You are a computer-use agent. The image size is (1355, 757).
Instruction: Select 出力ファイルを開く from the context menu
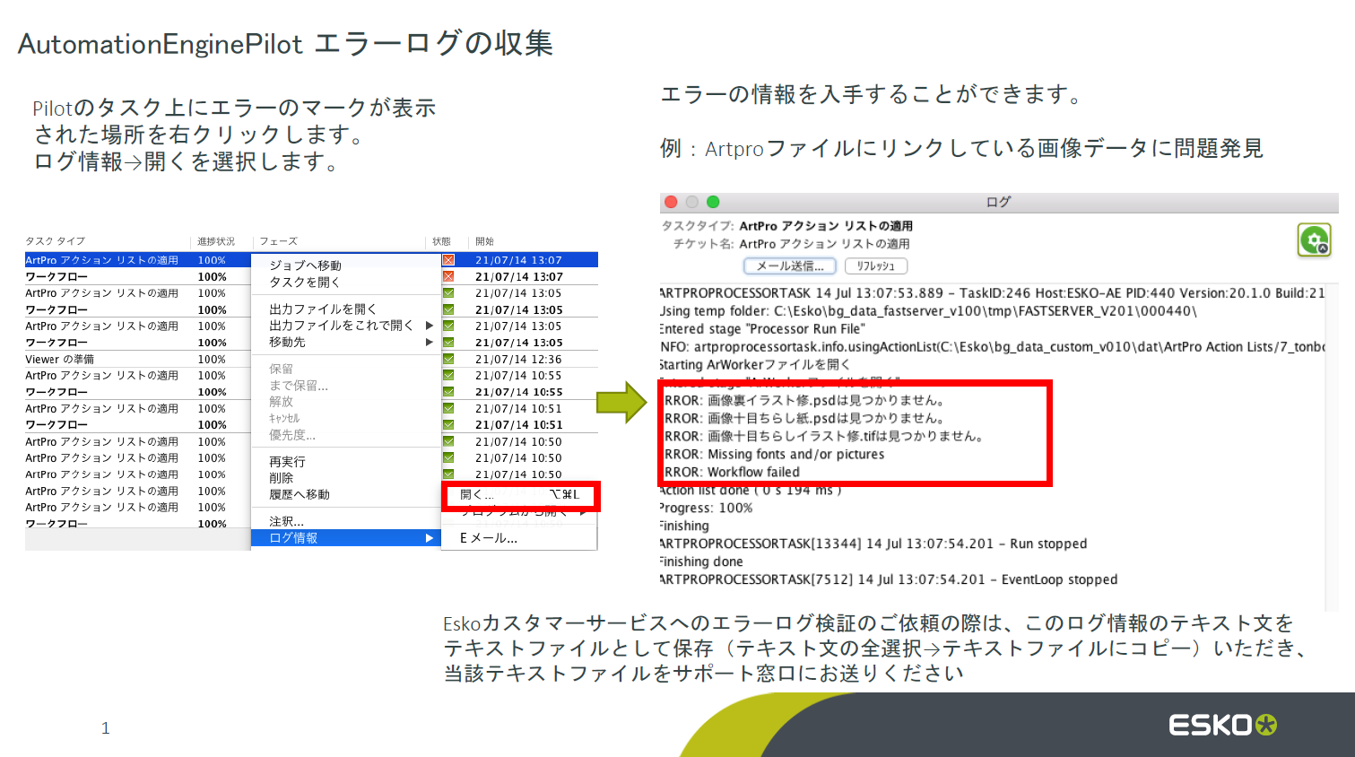(323, 309)
